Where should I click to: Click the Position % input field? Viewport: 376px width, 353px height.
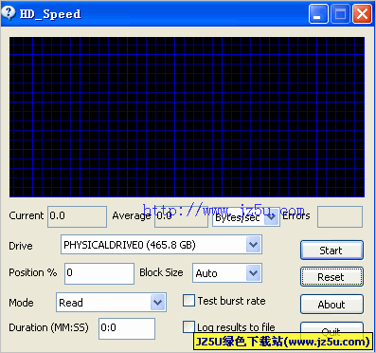point(99,273)
